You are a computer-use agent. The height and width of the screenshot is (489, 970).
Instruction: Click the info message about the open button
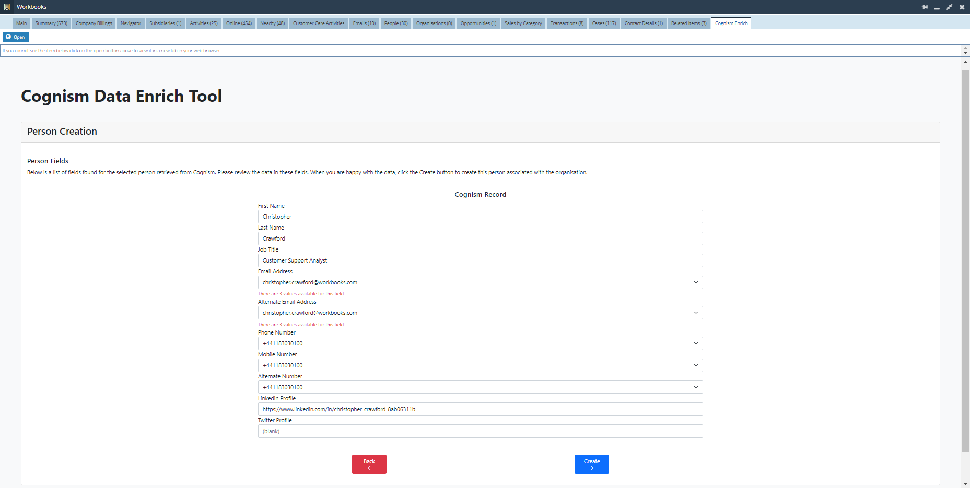(112, 51)
